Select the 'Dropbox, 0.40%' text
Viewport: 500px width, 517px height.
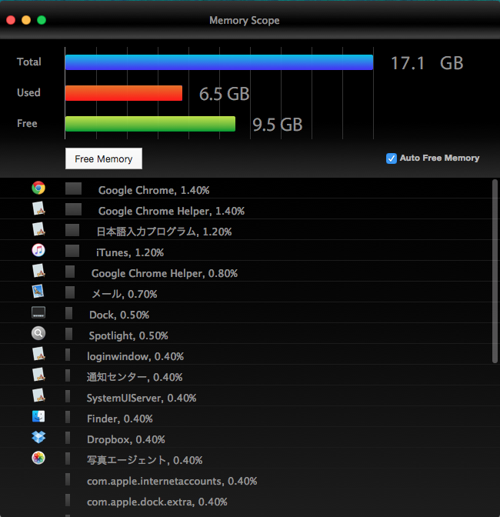[125, 439]
